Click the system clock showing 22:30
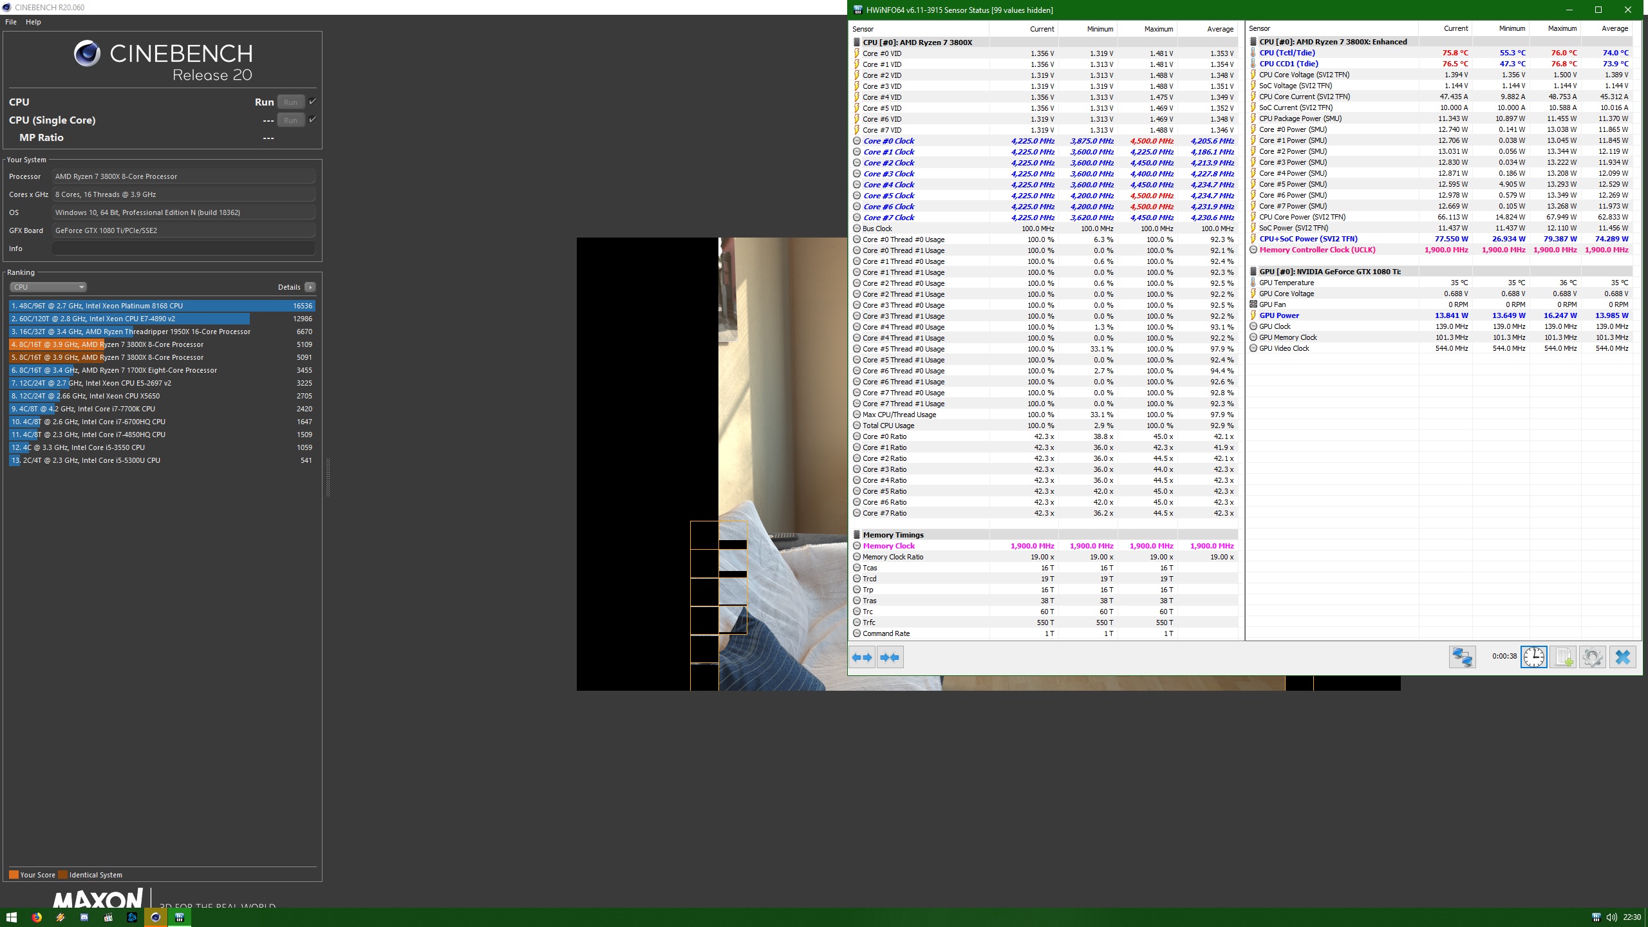Screen dimensions: 1648x927 [x=1632, y=917]
